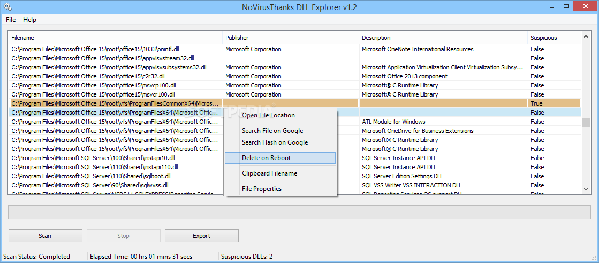Click Microsoft Corporation publisher for onintl.dll
Viewport: 599px width, 263px height.
(253, 49)
